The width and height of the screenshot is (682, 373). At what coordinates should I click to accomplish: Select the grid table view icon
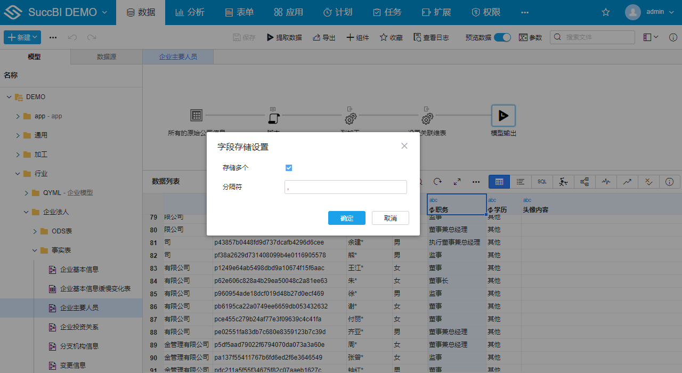pyautogui.click(x=499, y=182)
